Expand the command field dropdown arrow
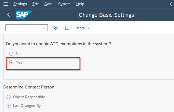The width and height of the screenshot is (174, 112). (x=45, y=28)
